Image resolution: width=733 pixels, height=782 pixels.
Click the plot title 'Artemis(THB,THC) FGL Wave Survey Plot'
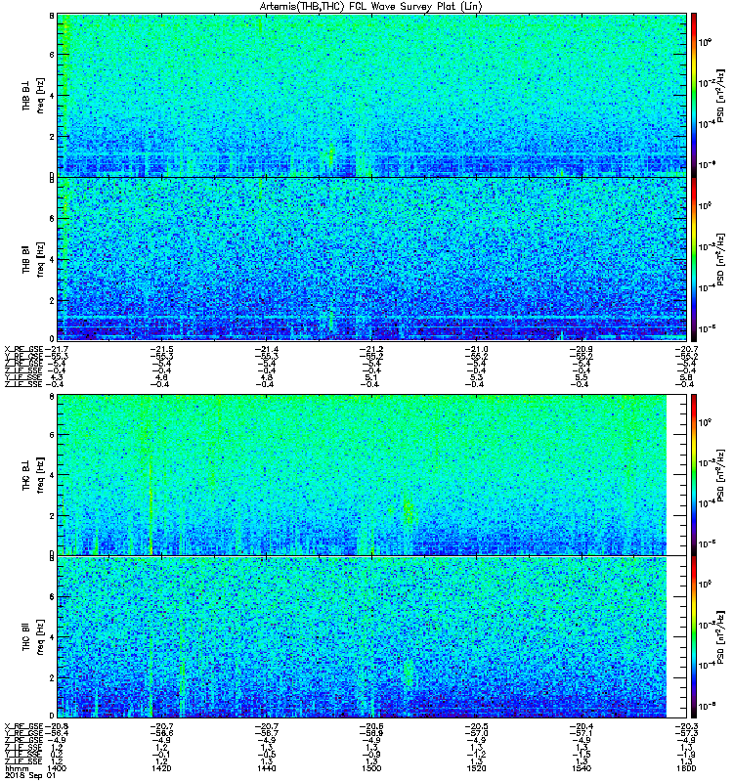[x=358, y=7]
